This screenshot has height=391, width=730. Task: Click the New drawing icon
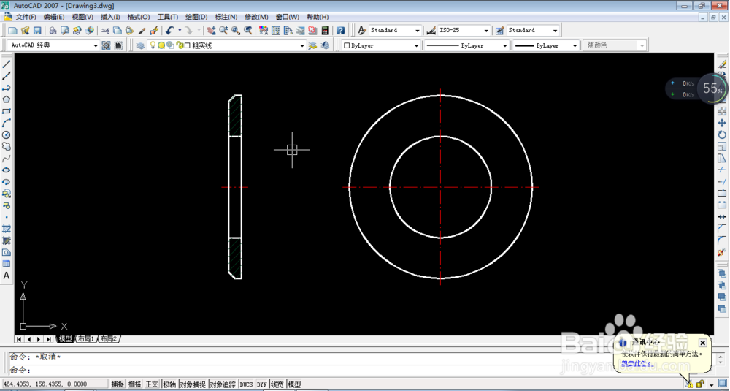(x=13, y=30)
